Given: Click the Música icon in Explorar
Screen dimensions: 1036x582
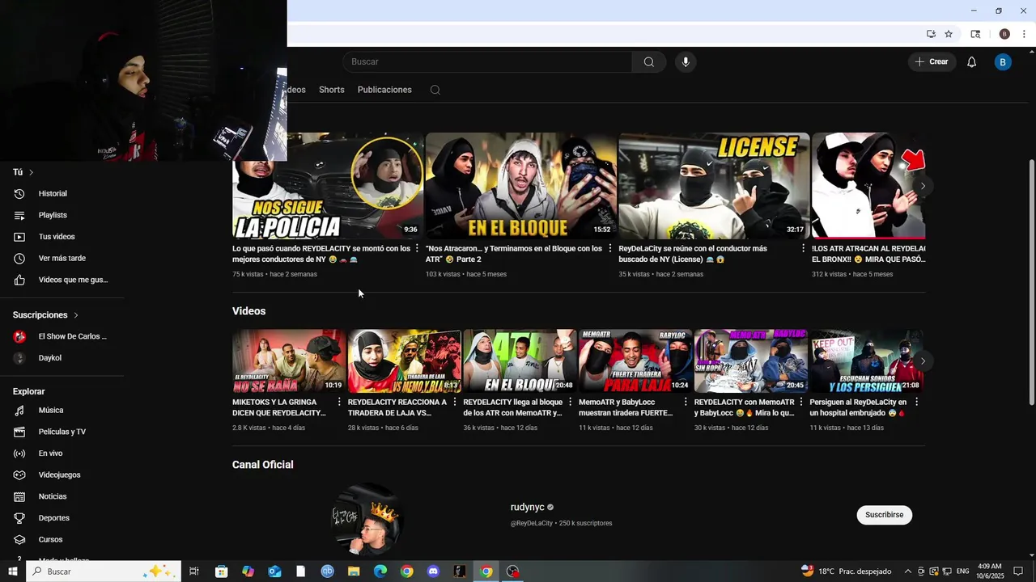Looking at the screenshot, I should [20, 411].
